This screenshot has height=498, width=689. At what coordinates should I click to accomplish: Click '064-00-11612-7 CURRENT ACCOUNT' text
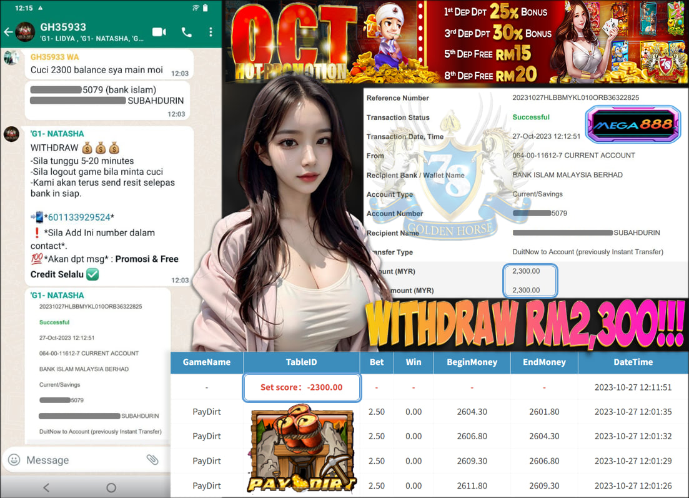(573, 155)
